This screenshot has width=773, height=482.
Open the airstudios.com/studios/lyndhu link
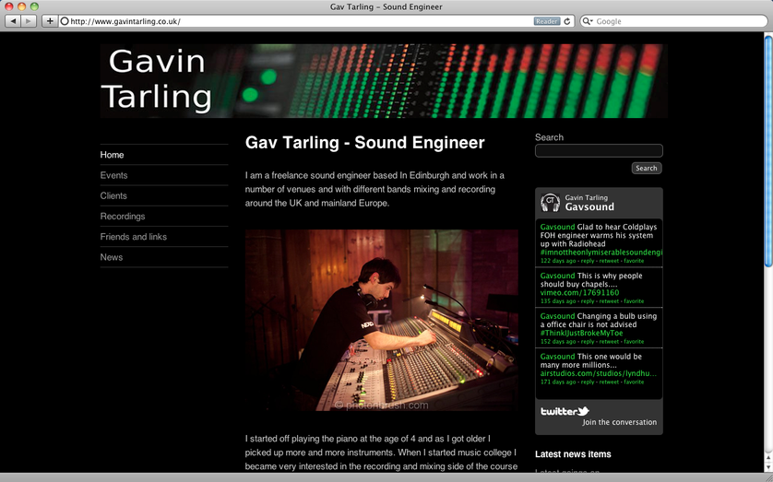(x=599, y=373)
